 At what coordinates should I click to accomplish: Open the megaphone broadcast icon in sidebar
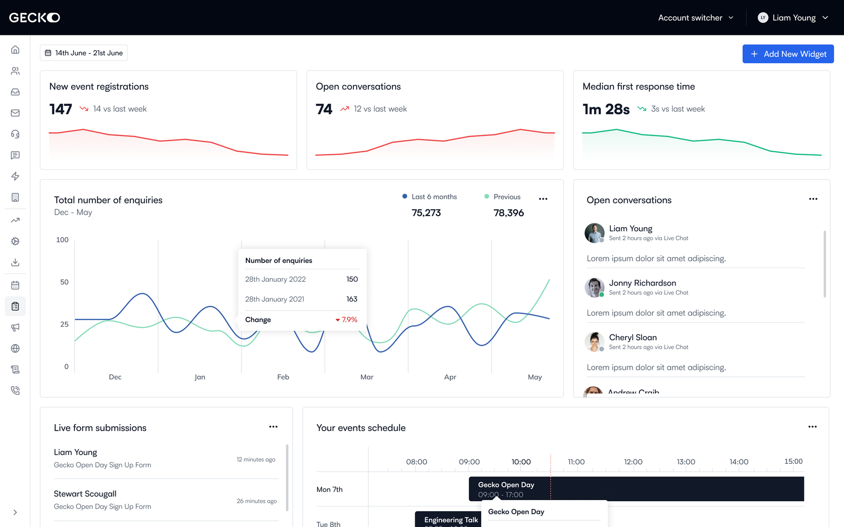click(15, 327)
